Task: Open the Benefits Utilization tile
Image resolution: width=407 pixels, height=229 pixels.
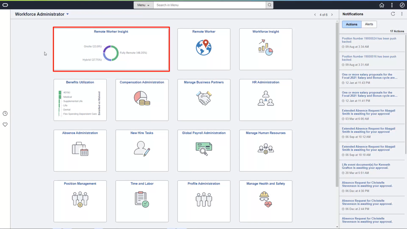Action: (80, 100)
